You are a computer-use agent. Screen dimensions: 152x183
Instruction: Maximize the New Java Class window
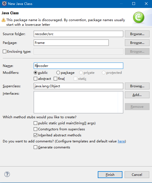tap(134, 4)
